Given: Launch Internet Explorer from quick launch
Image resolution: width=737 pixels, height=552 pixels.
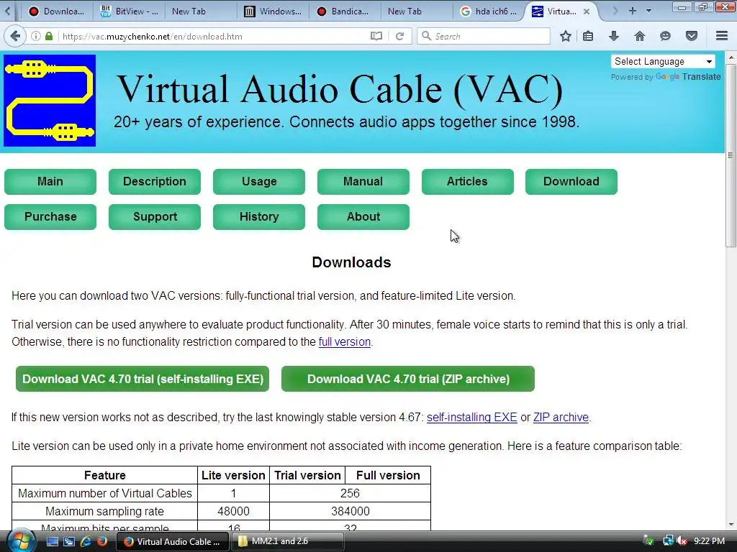Looking at the screenshot, I should (x=86, y=542).
